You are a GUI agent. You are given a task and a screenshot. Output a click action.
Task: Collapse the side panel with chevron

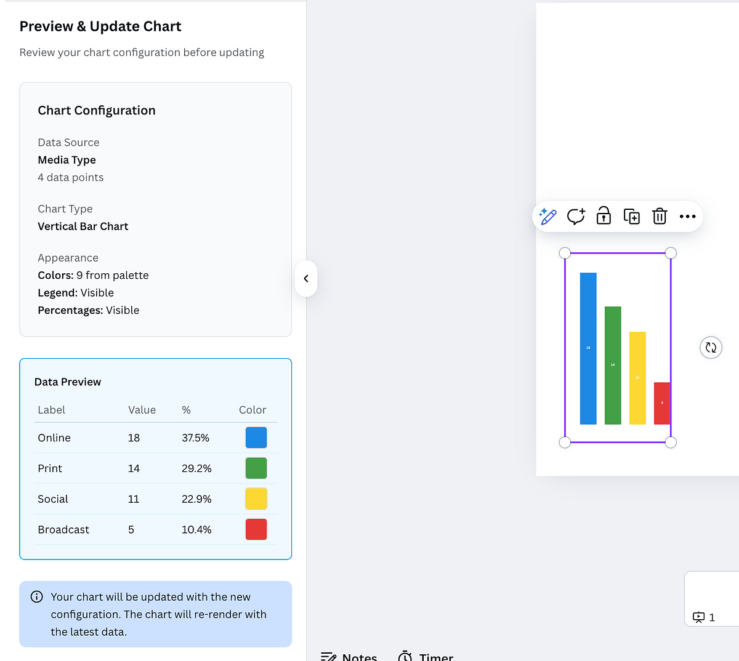306,278
